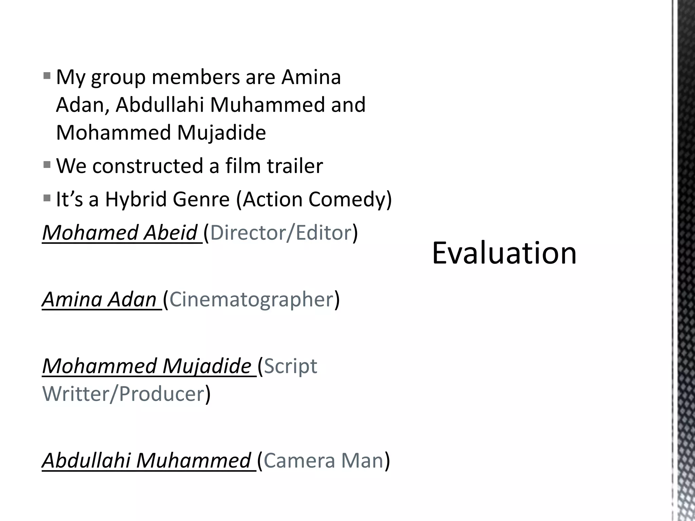695x521 pixels.
Task: Click the line 'We constructed a film trailer'
Action: click(x=189, y=166)
